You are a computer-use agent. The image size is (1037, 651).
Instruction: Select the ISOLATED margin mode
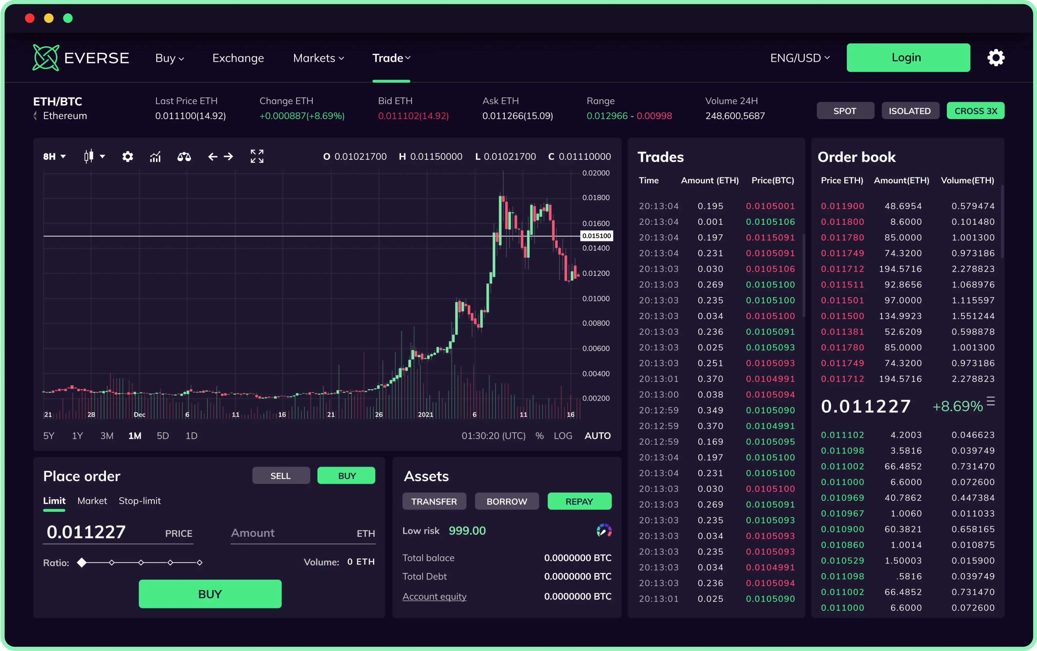click(909, 111)
